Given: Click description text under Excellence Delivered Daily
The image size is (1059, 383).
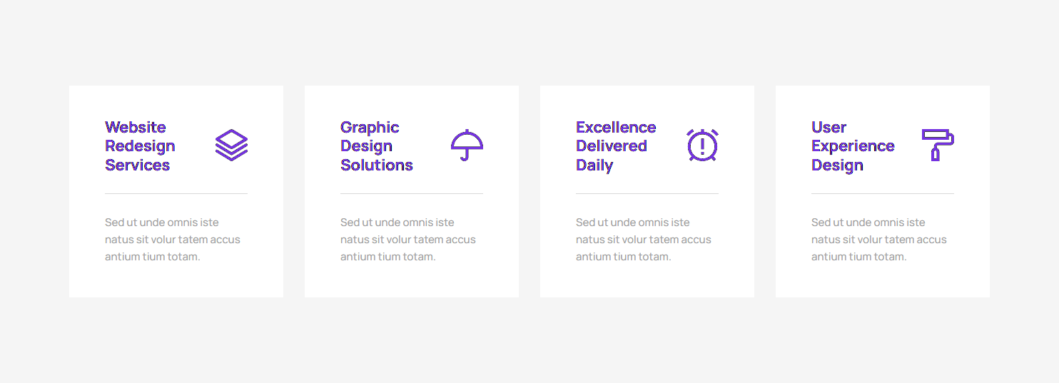Looking at the screenshot, I should (x=643, y=240).
